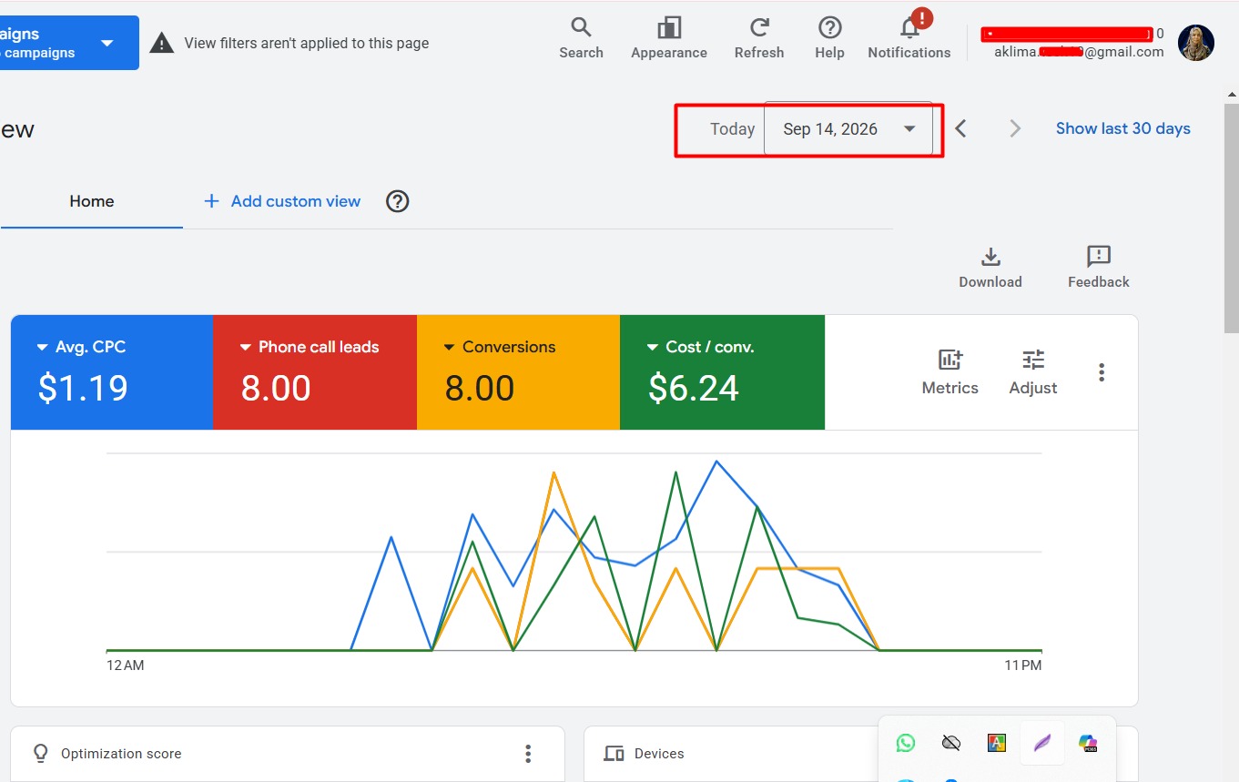Click the 11 PM axis label

tap(1023, 665)
